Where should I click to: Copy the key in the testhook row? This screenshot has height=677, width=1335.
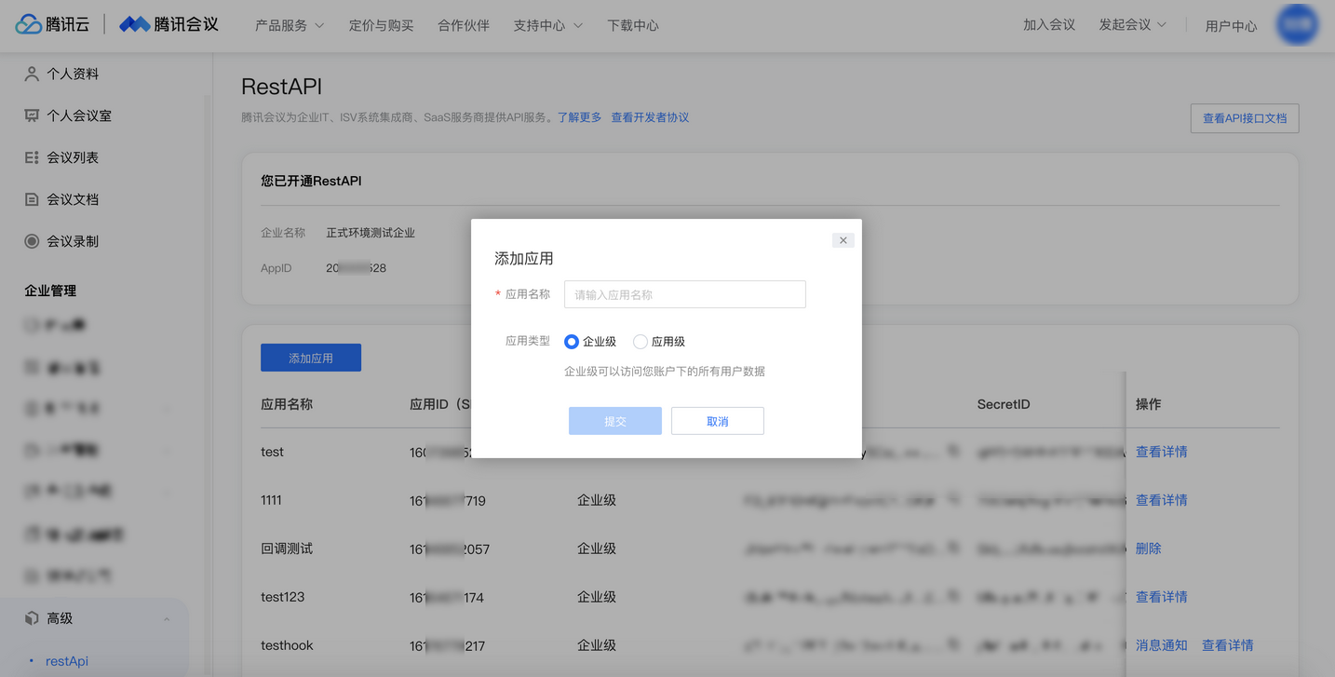pos(953,645)
